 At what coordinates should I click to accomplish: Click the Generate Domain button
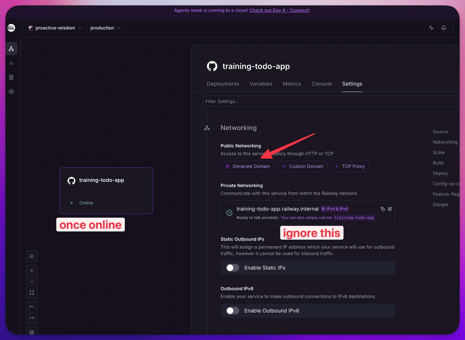pos(247,166)
